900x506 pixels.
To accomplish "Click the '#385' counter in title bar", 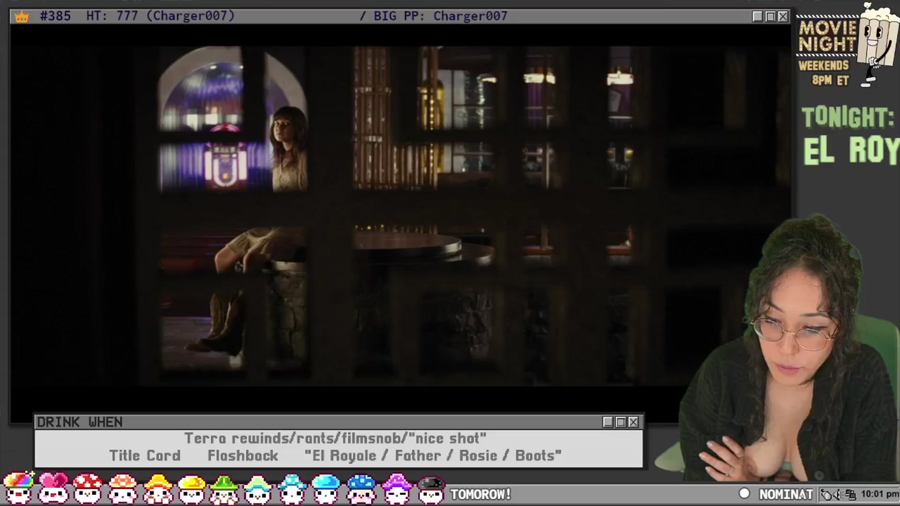I will [x=55, y=16].
